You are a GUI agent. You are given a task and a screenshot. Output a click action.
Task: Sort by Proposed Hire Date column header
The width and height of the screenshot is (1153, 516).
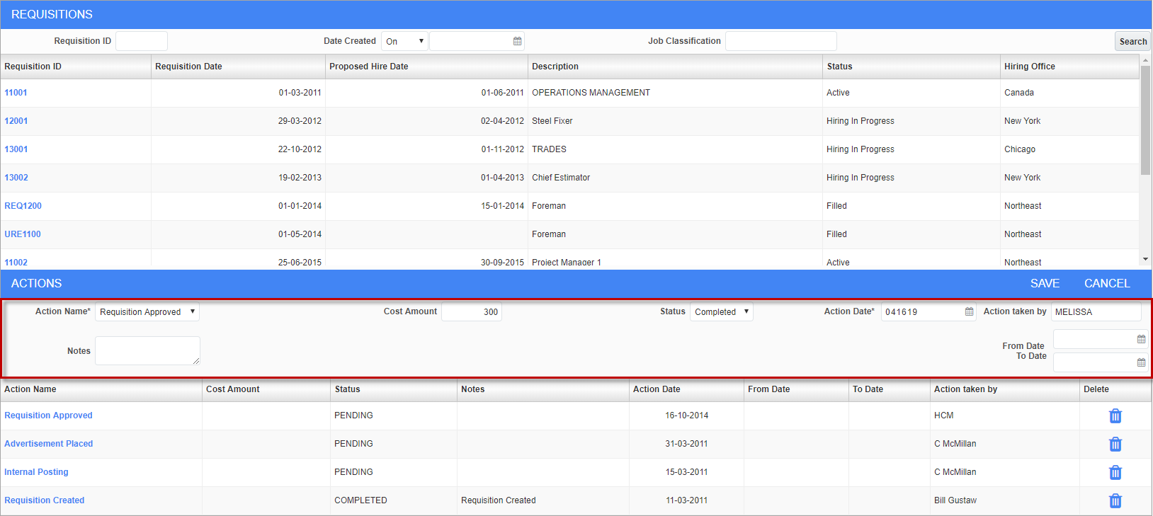369,67
